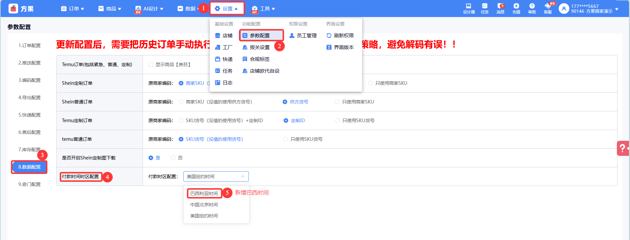Open the 订单 dropdown menu
The width and height of the screenshot is (630, 240).
pos(73,9)
